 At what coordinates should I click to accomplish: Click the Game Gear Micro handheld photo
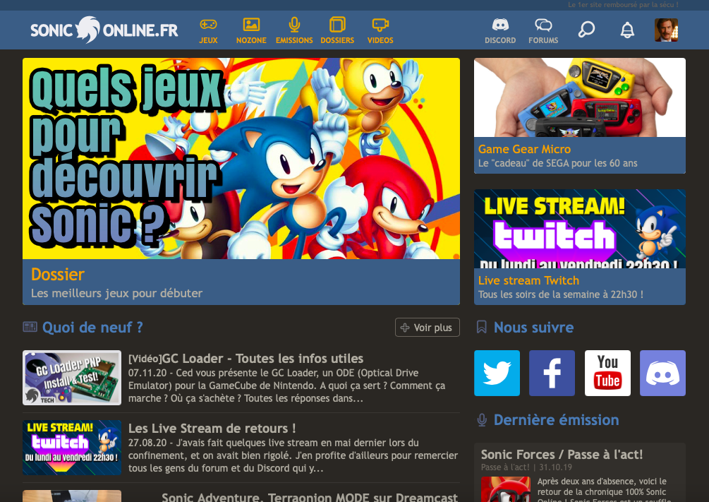pos(580,97)
